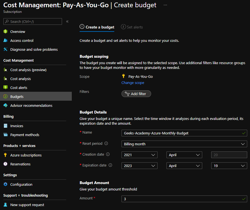Click inside the budget Name input field
Viewport: 250px width, 210px height.
pyautogui.click(x=184, y=133)
